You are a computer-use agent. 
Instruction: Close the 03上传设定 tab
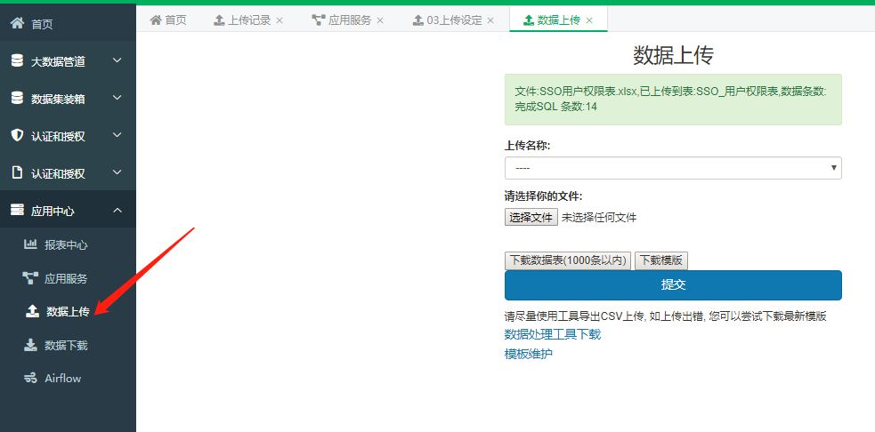(x=490, y=20)
